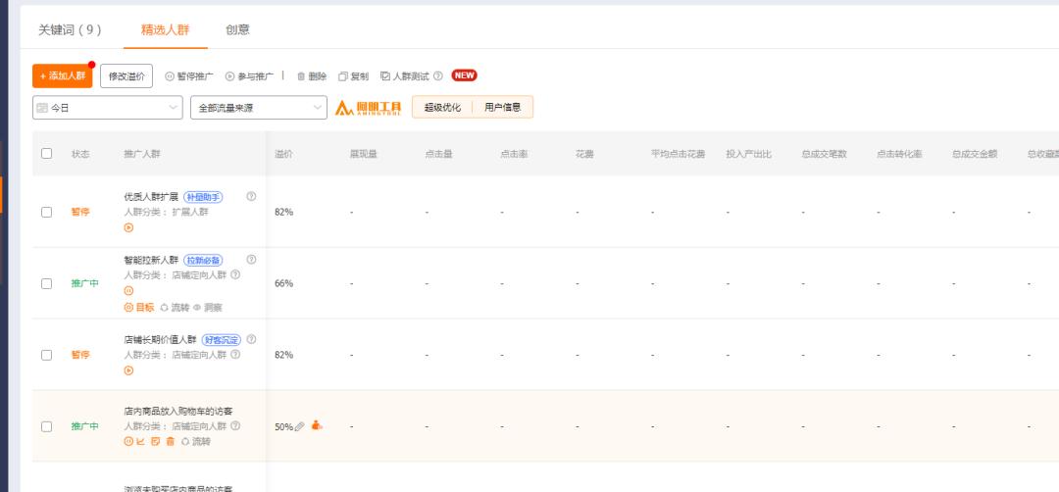Click the help icon next to 人群测试

coord(437,76)
